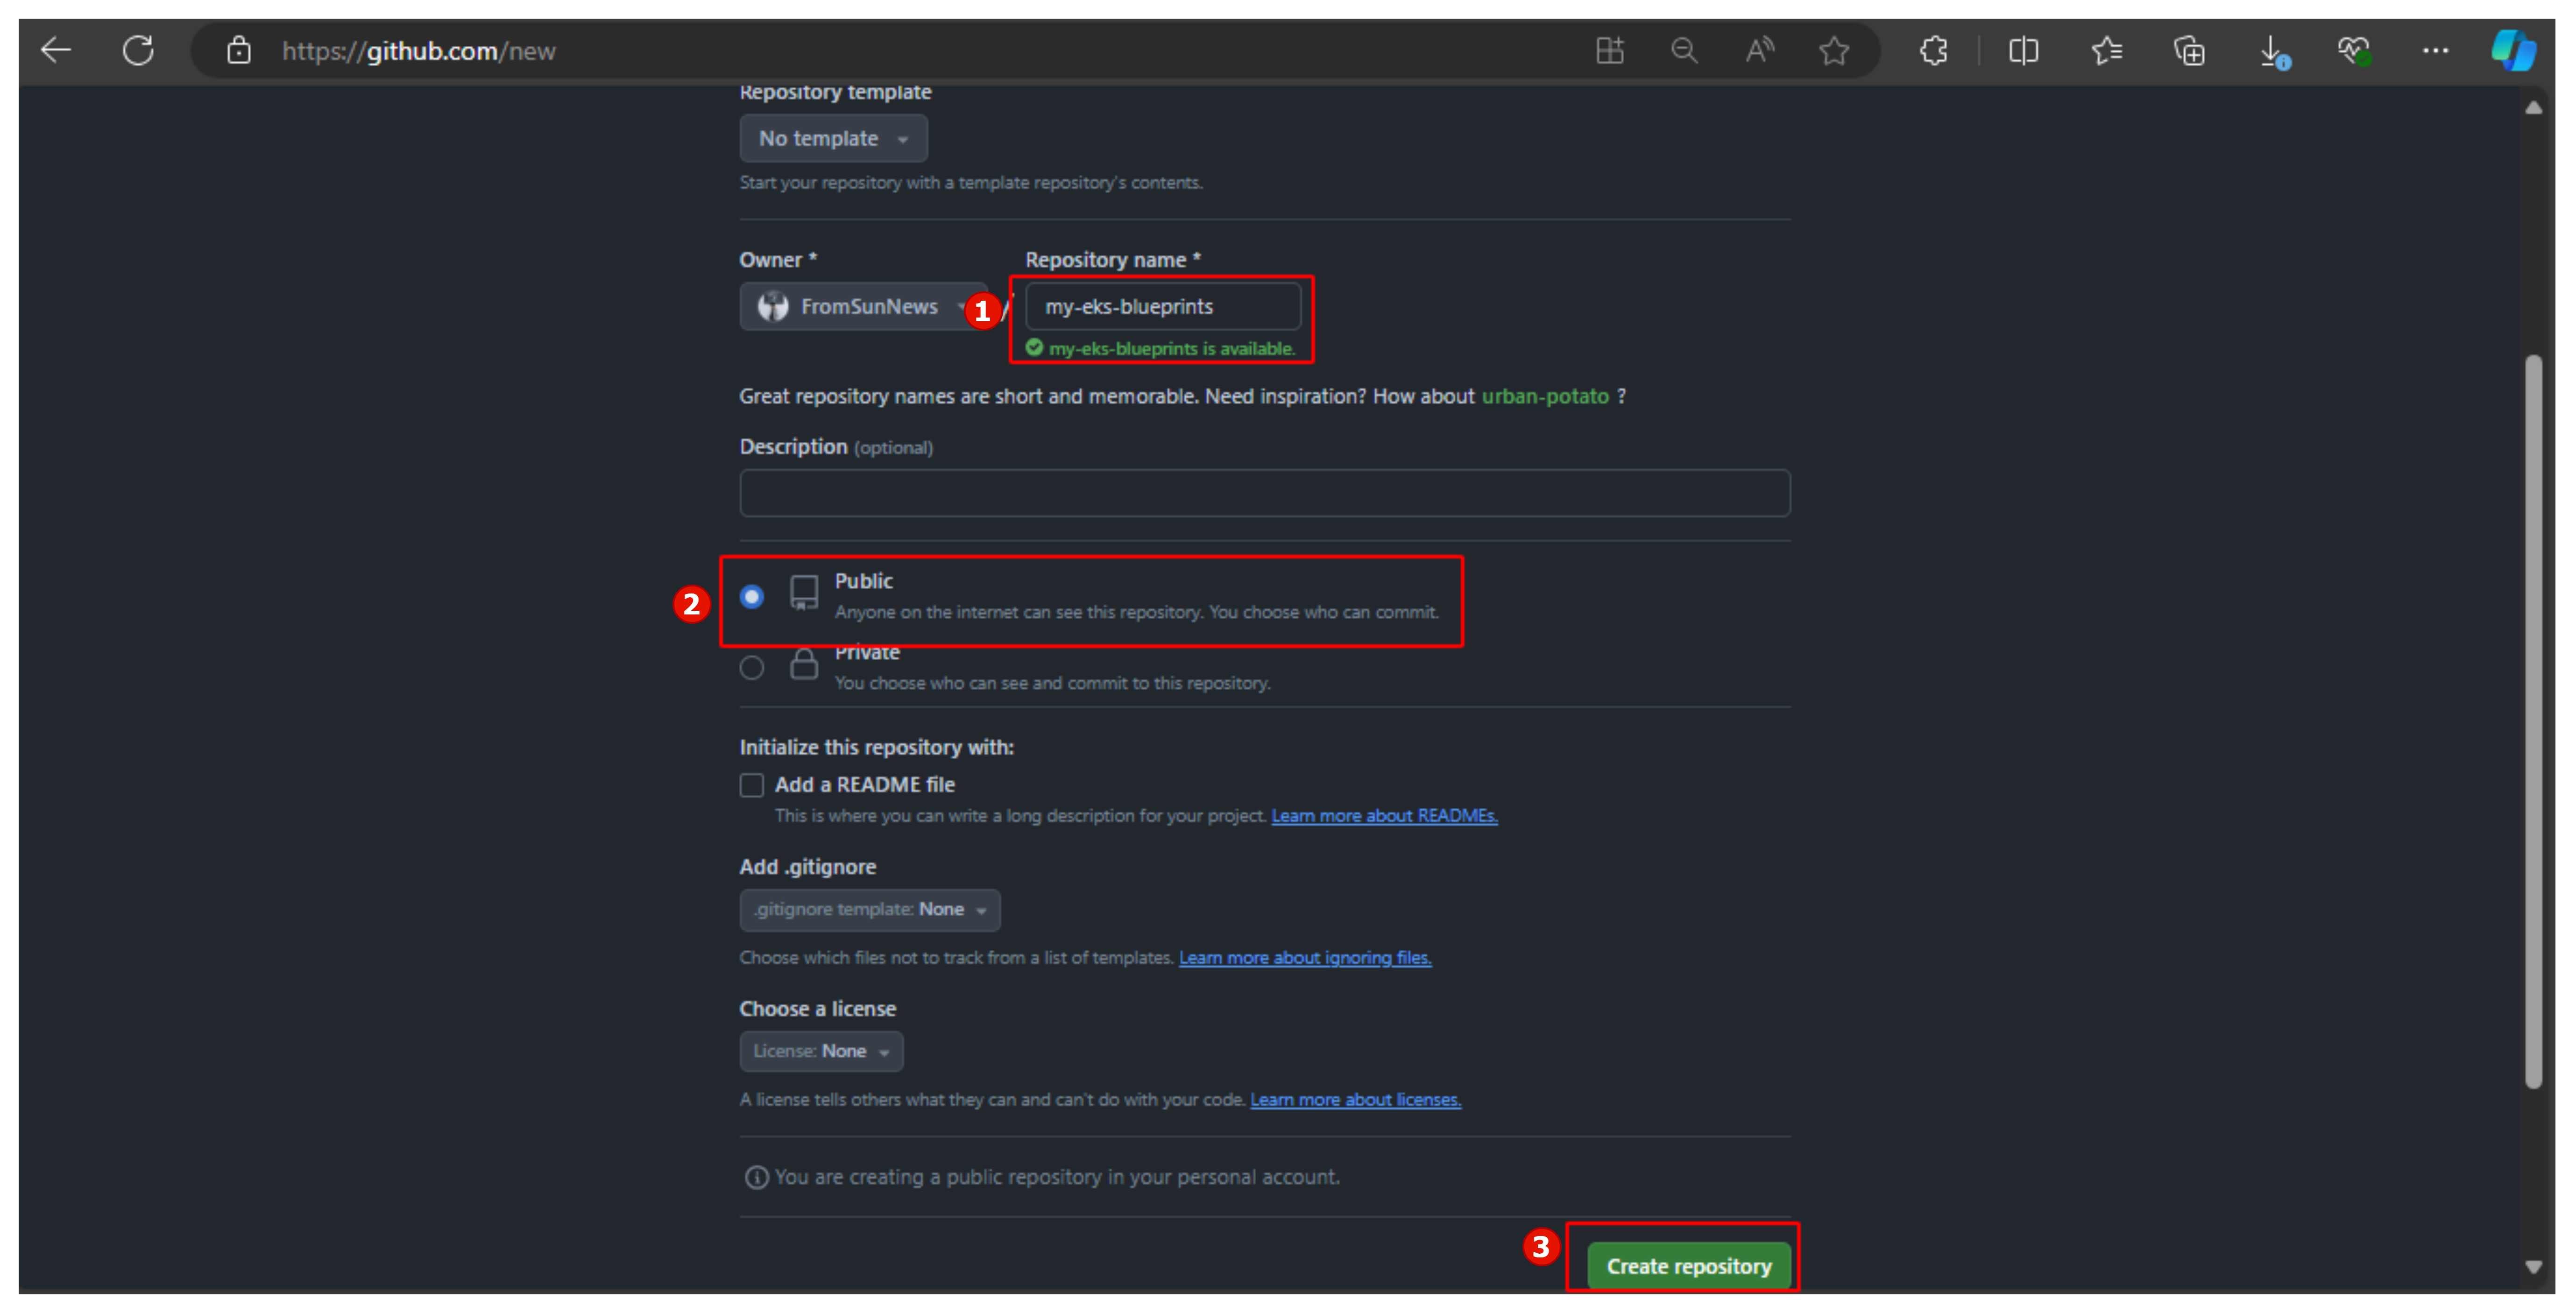Click the FromSunNews owner avatar
Screen dimensions: 2576x1313
(x=772, y=306)
